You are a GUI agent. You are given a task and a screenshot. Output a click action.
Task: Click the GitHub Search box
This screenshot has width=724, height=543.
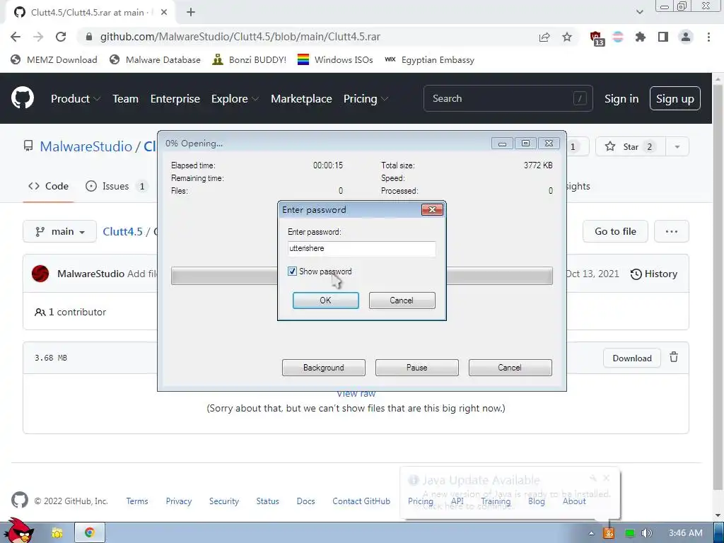pos(508,98)
